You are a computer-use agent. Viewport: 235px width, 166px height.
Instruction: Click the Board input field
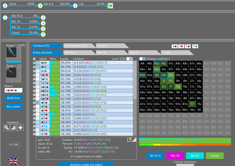pos(13,90)
